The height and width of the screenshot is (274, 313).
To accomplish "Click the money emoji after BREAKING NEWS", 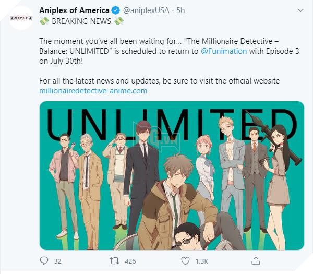I will (119, 21).
